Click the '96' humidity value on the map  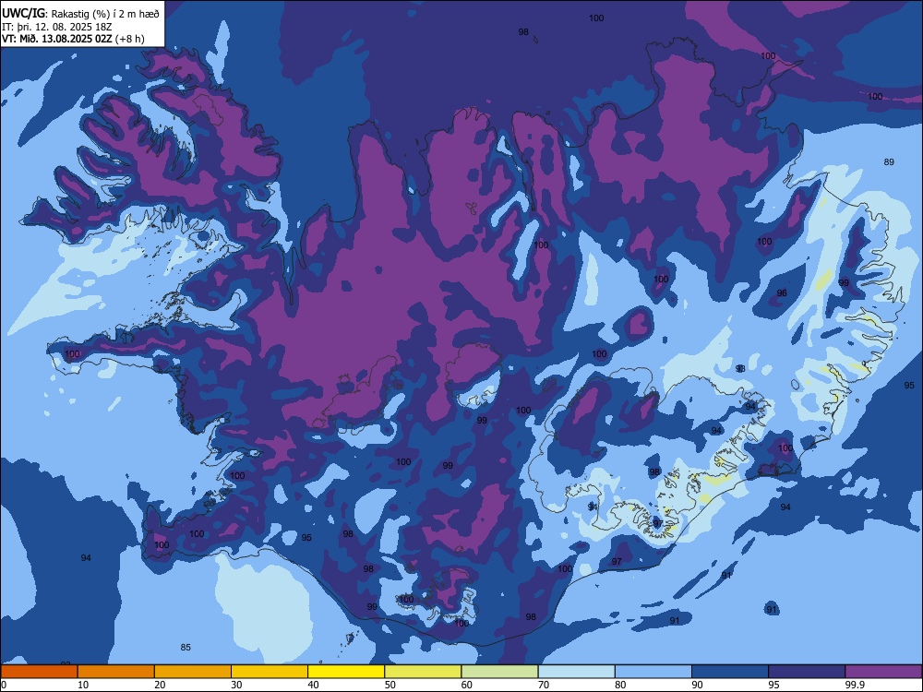click(x=782, y=293)
